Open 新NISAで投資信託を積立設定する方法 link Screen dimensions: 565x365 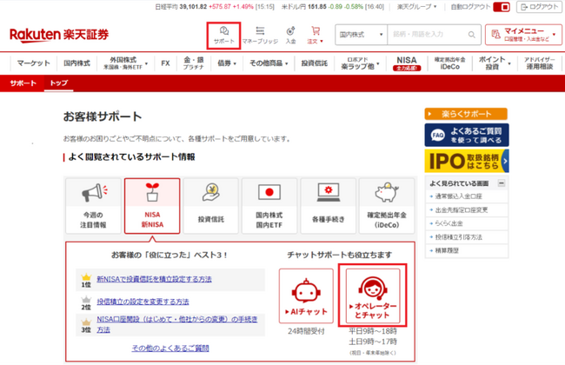point(154,279)
